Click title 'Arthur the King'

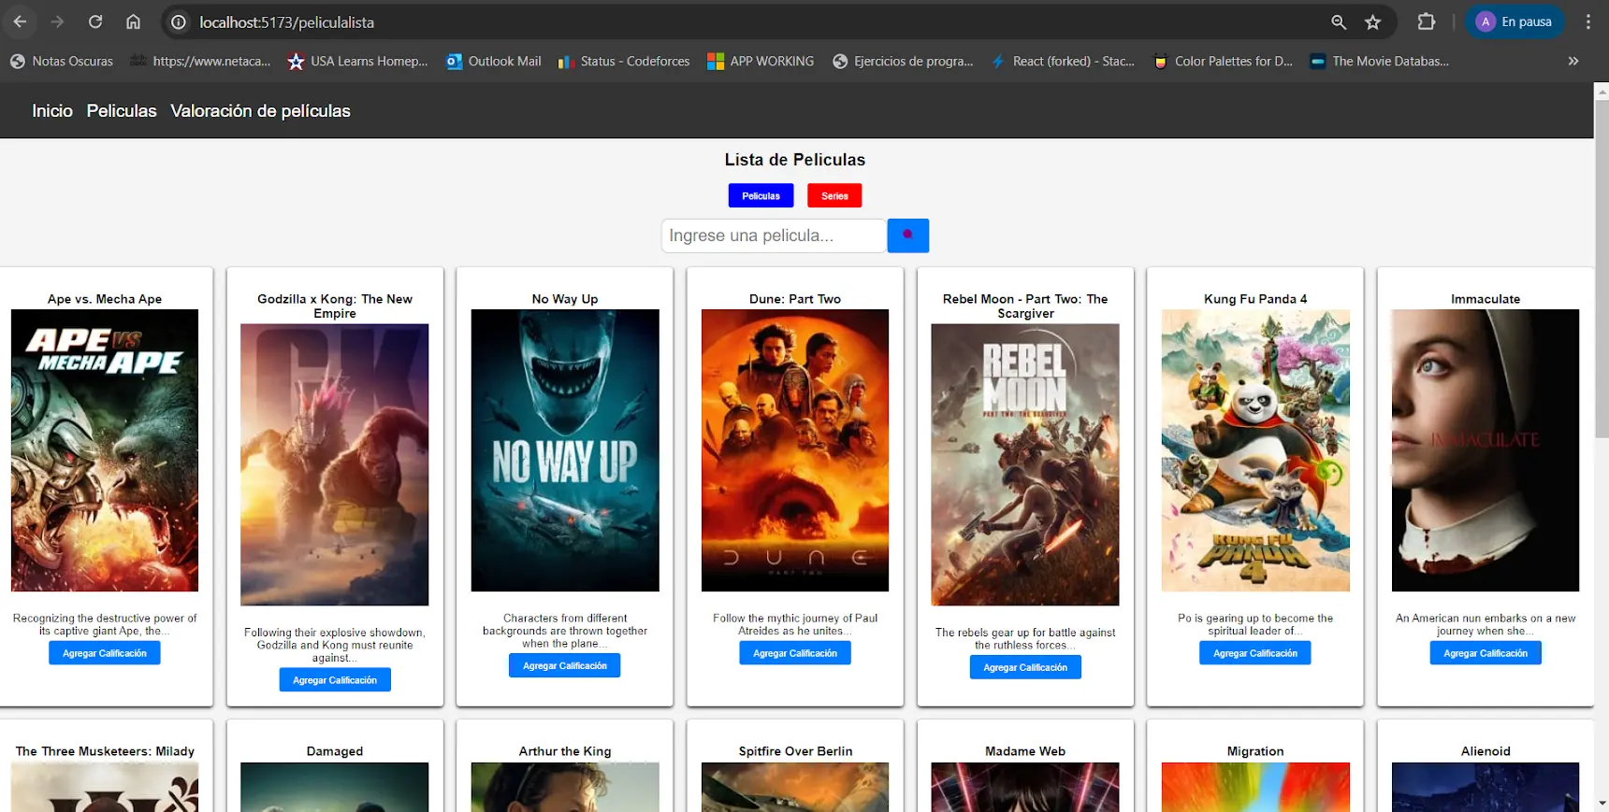(x=565, y=751)
